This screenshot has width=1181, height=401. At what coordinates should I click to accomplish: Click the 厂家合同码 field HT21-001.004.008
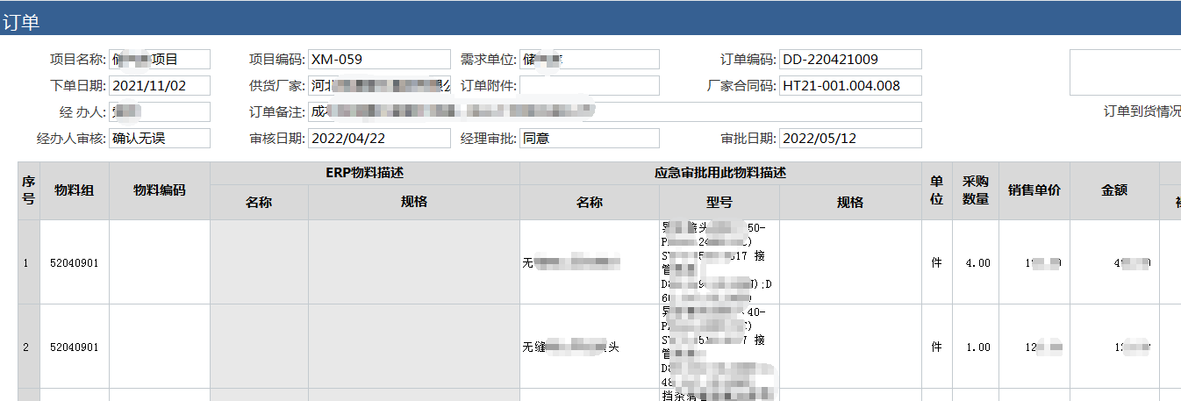849,86
